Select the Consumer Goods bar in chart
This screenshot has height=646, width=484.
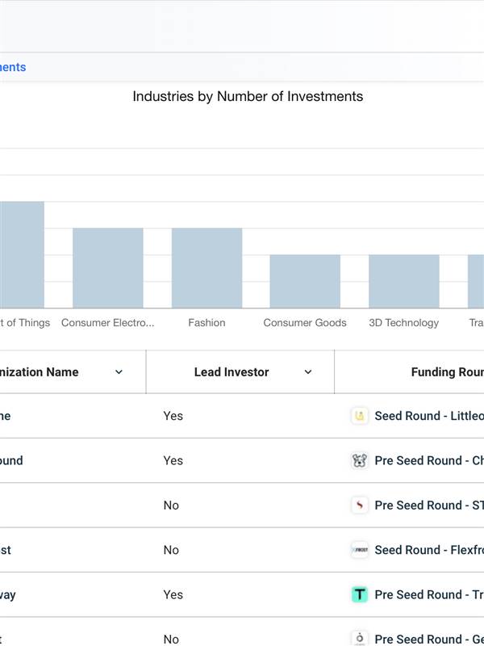305,281
